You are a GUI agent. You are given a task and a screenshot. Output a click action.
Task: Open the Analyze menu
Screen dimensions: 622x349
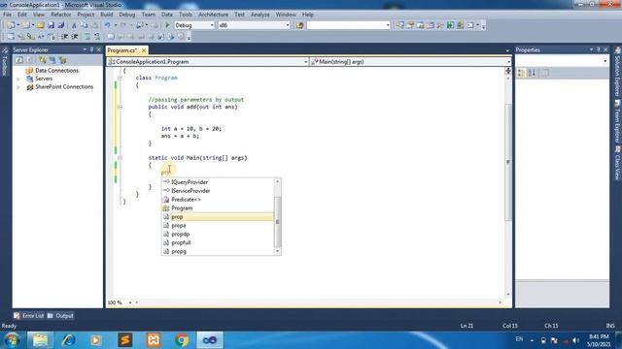point(259,15)
